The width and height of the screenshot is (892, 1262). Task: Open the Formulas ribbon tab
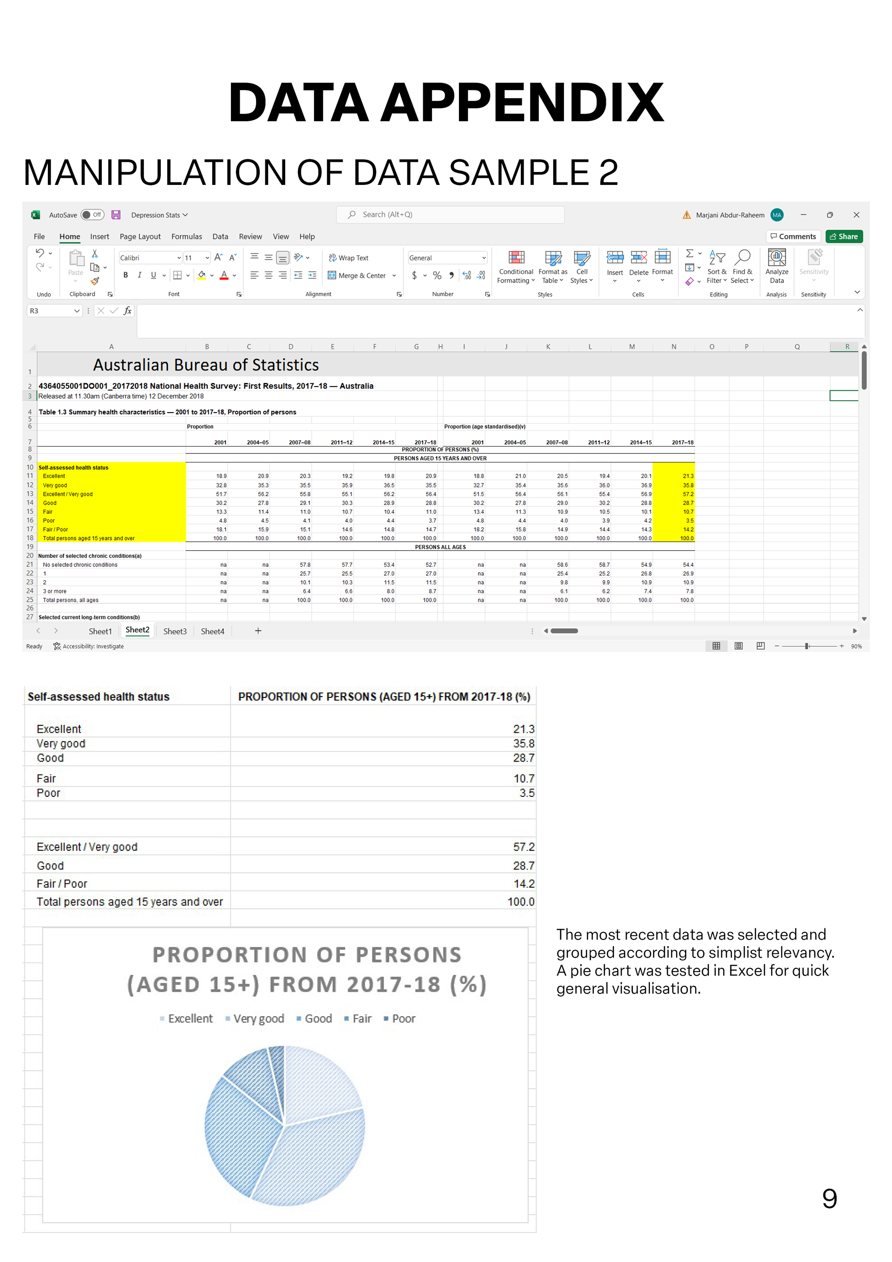pos(186,237)
